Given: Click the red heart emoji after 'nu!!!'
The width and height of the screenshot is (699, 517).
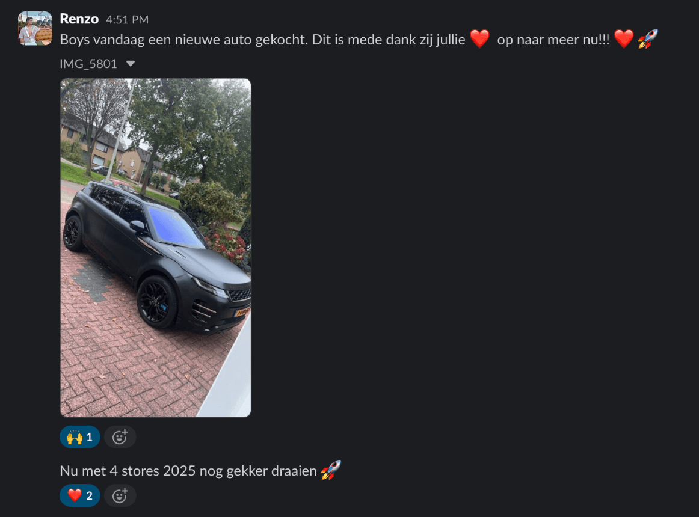Looking at the screenshot, I should coord(624,39).
